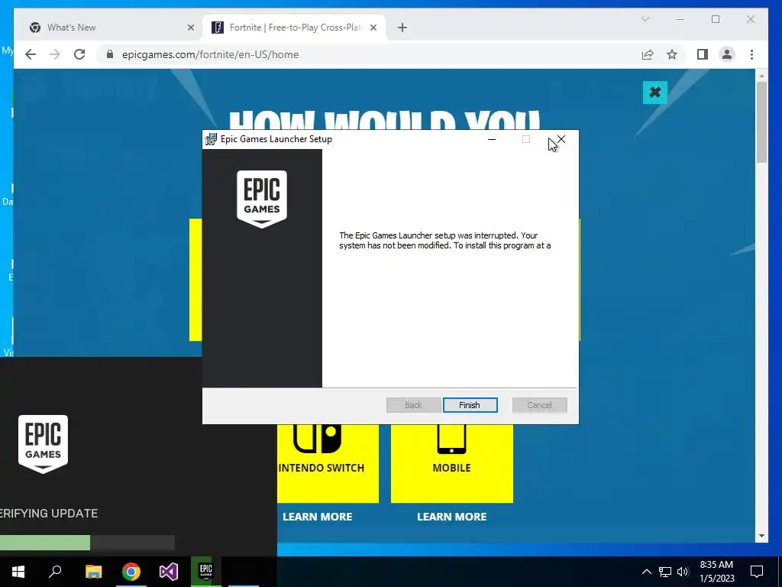Bookmark this page with the star icon

(x=672, y=54)
